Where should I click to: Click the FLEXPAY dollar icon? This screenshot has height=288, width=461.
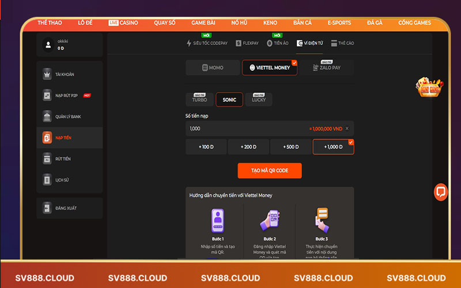coord(239,43)
